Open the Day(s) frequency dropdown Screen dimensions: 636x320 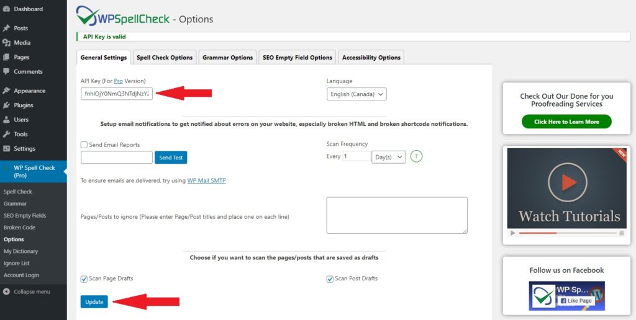(389, 157)
